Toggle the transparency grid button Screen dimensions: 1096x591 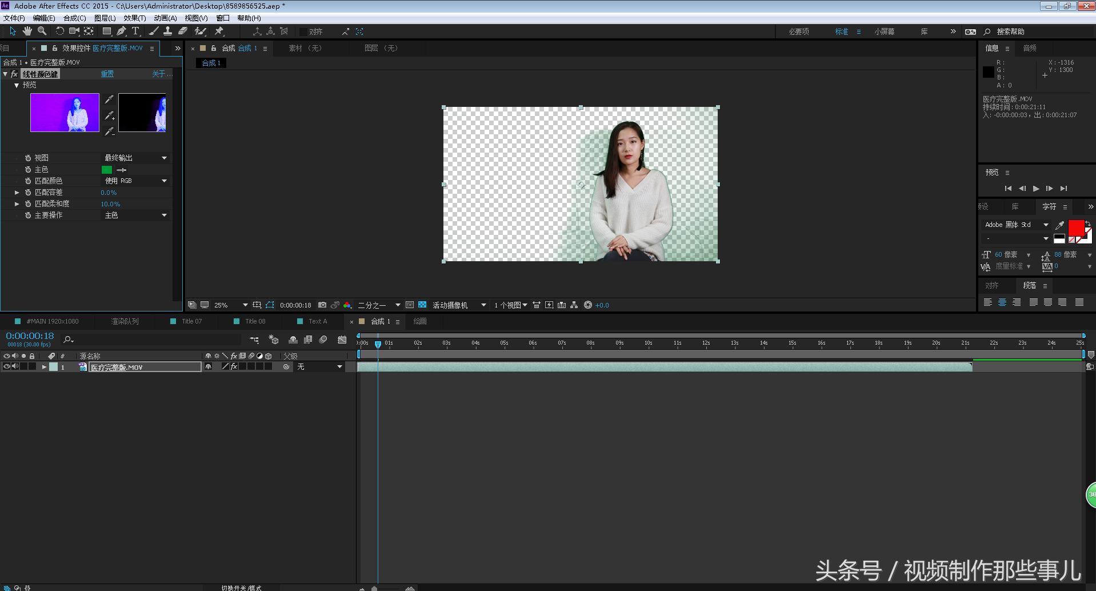coord(422,305)
